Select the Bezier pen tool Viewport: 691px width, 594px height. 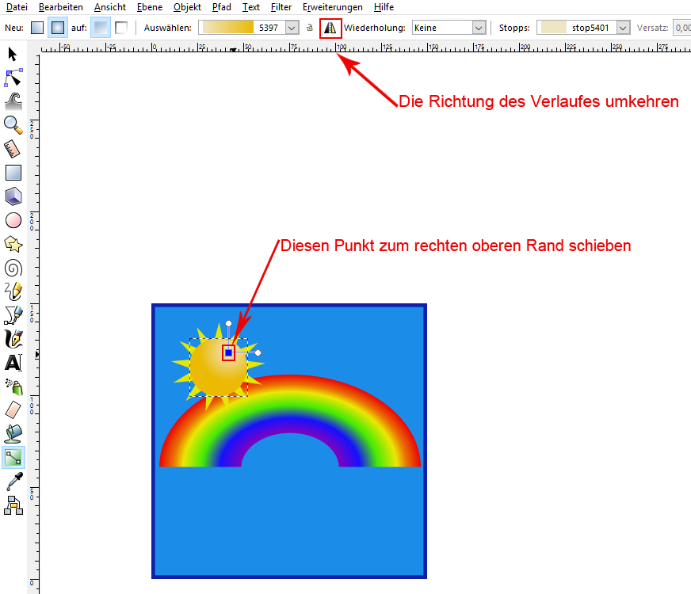[x=13, y=315]
